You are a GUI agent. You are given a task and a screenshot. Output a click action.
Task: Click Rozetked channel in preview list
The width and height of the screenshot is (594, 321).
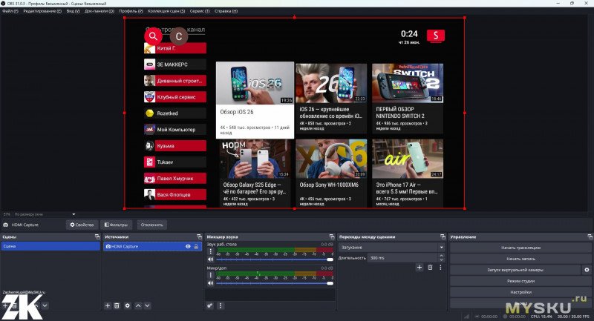tap(175, 113)
